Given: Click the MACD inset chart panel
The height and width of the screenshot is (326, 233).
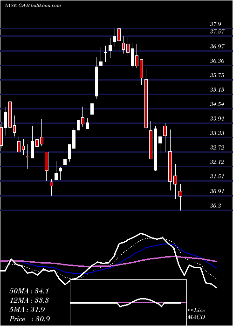Looking at the screenshot, I should point(128,303).
